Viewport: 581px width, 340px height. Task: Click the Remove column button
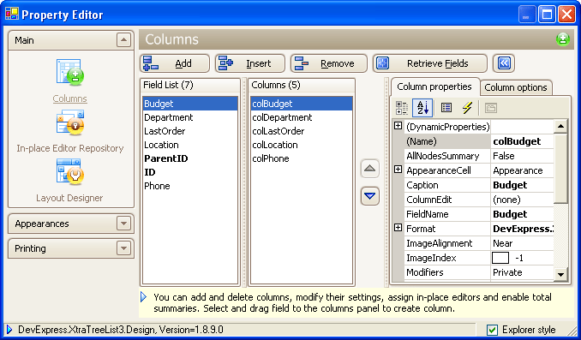(329, 63)
